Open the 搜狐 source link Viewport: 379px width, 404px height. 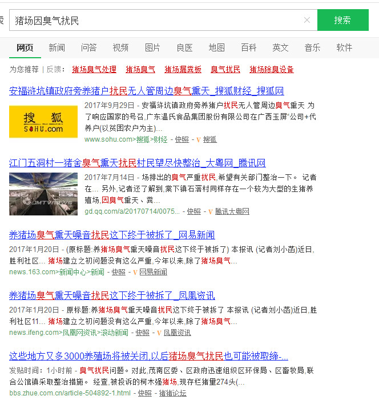[x=209, y=139]
